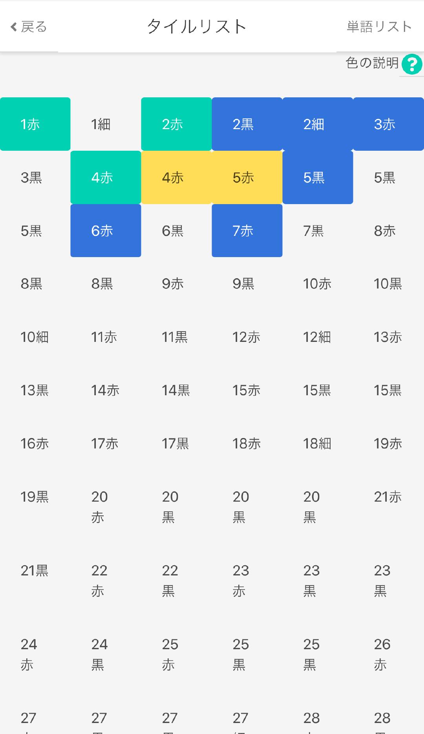The width and height of the screenshot is (424, 734).
Task: Select the green 1赤 tile
Action: (x=35, y=124)
